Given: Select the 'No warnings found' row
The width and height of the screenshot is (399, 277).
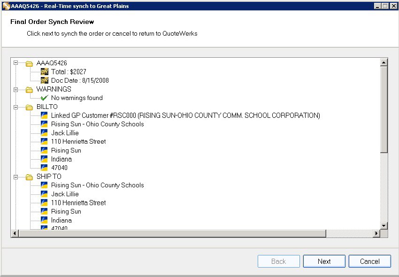Looking at the screenshot, I should point(77,98).
